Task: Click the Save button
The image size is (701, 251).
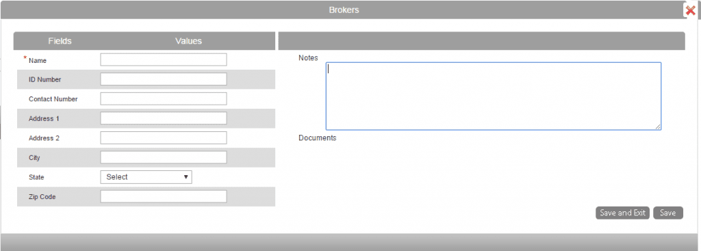Action: pyautogui.click(x=668, y=213)
